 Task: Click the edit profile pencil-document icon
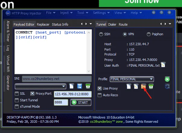coord(136,87)
